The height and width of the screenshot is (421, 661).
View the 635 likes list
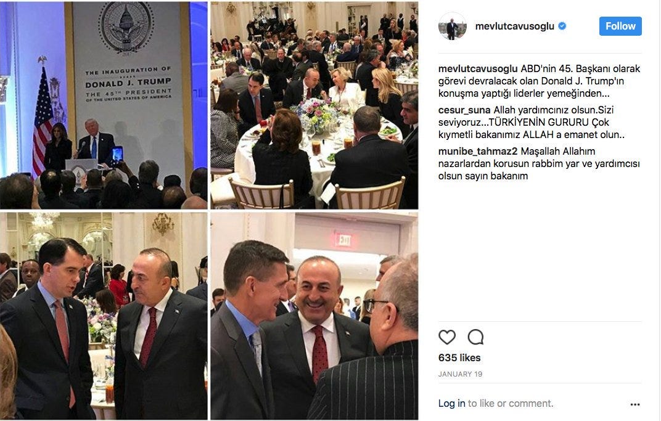[459, 358]
